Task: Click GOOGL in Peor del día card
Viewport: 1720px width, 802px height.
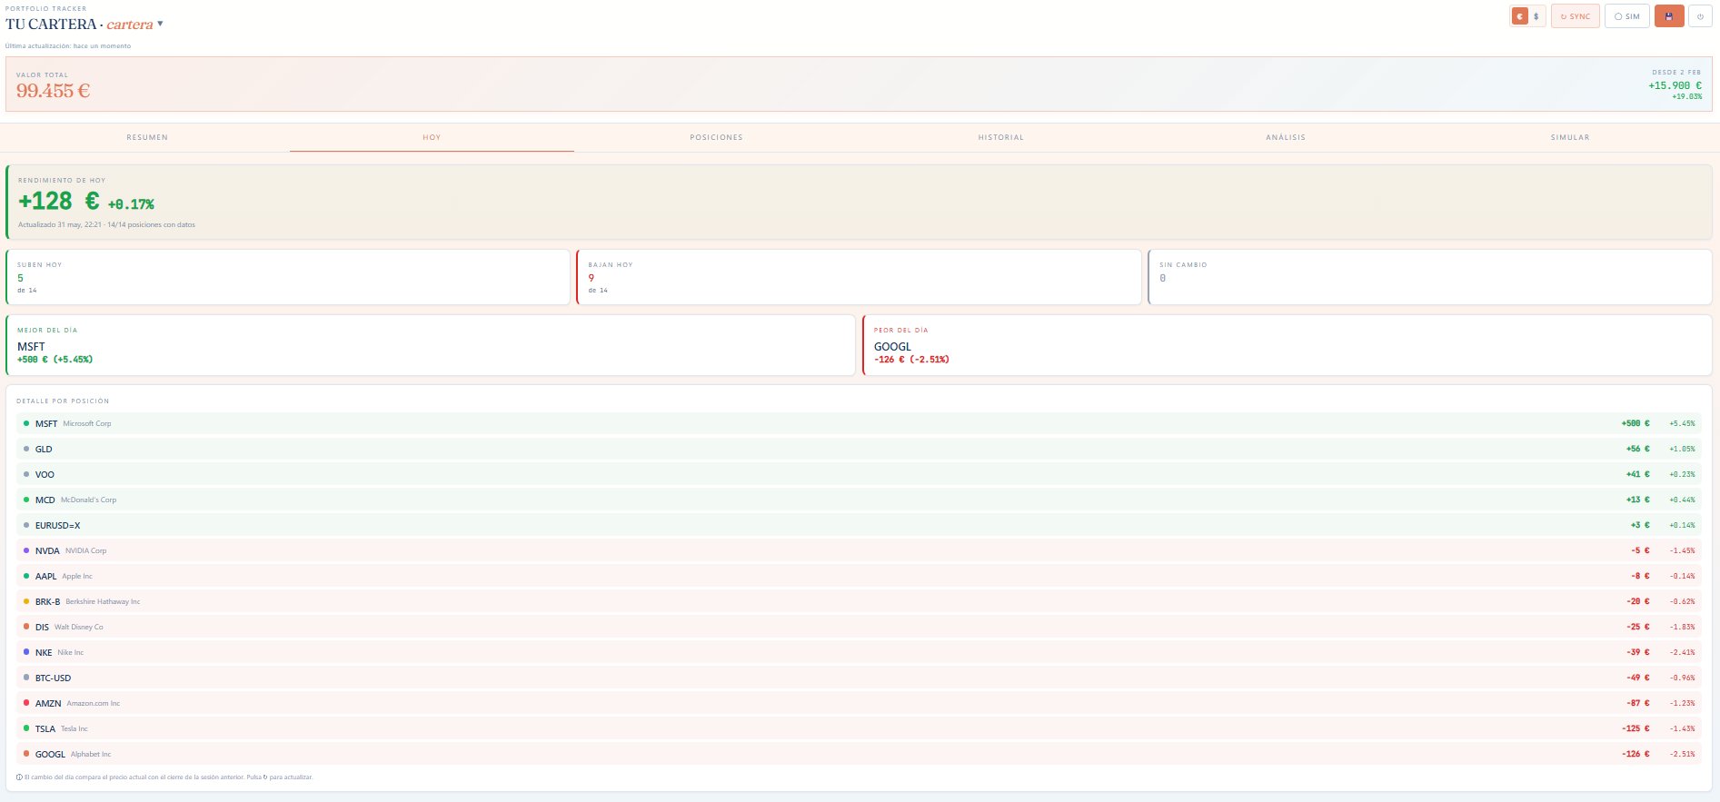Action: pos(892,347)
